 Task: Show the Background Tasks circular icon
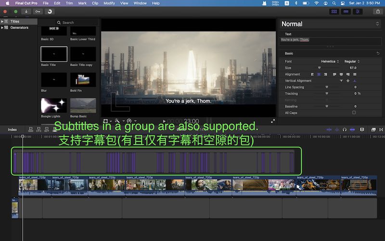click(x=50, y=11)
